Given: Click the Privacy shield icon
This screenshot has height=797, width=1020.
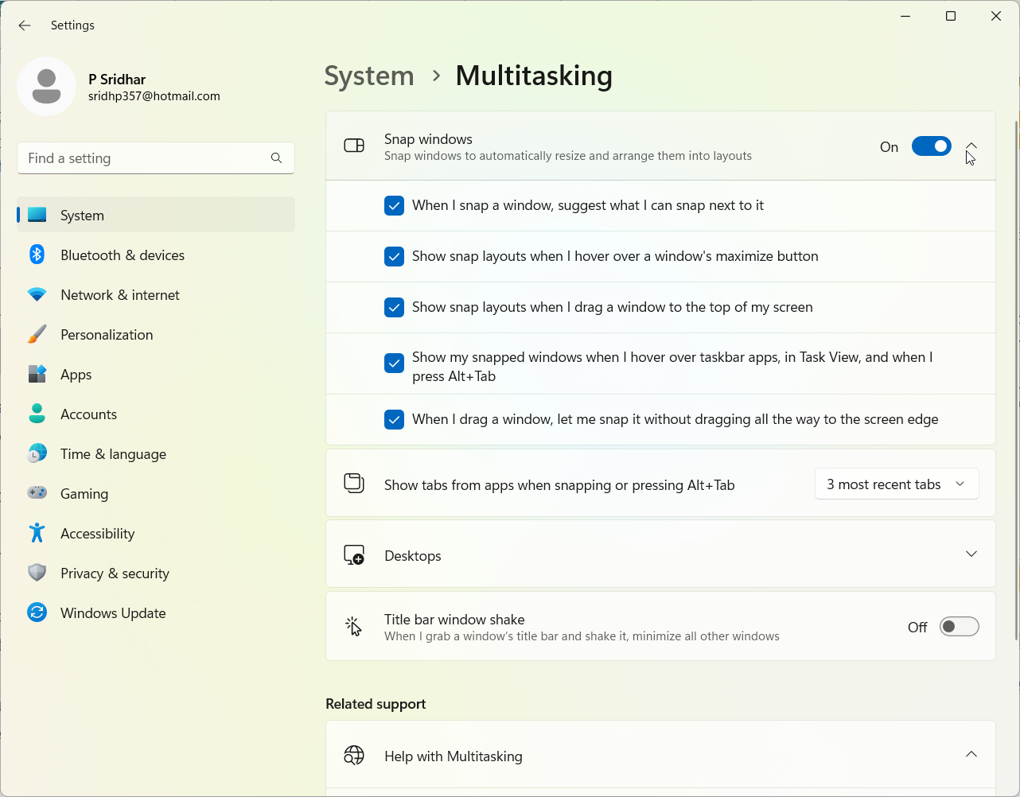Looking at the screenshot, I should point(37,573).
